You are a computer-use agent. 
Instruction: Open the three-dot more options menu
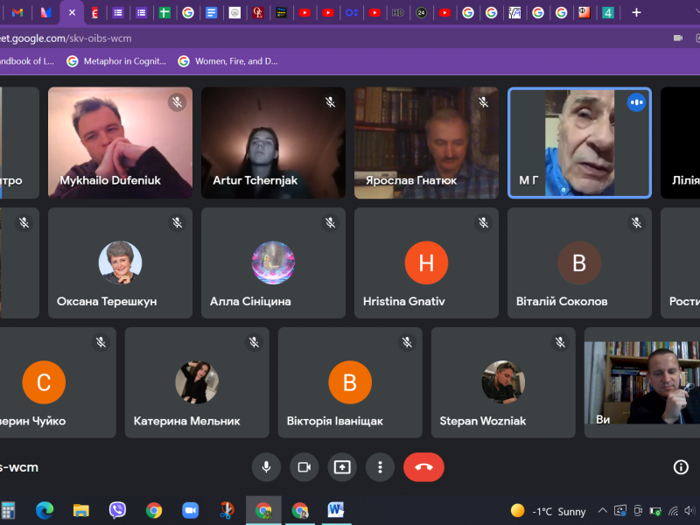coord(380,467)
